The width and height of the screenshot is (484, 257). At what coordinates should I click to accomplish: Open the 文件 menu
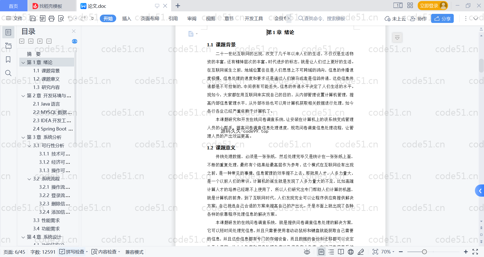[x=14, y=18]
